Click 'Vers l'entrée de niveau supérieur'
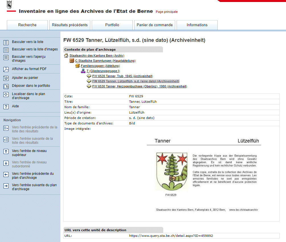 pos(29,153)
